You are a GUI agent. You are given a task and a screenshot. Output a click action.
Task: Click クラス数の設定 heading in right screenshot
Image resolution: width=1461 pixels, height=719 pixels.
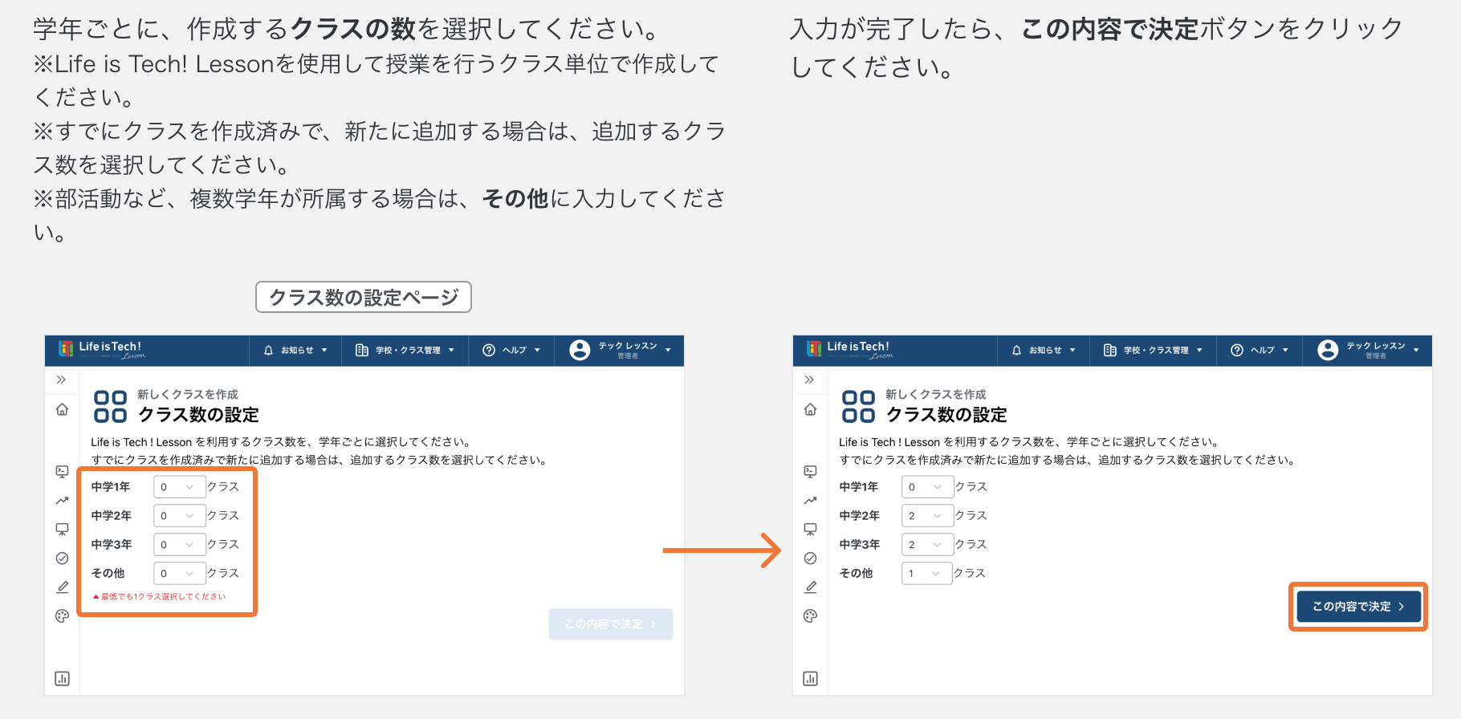(x=946, y=415)
